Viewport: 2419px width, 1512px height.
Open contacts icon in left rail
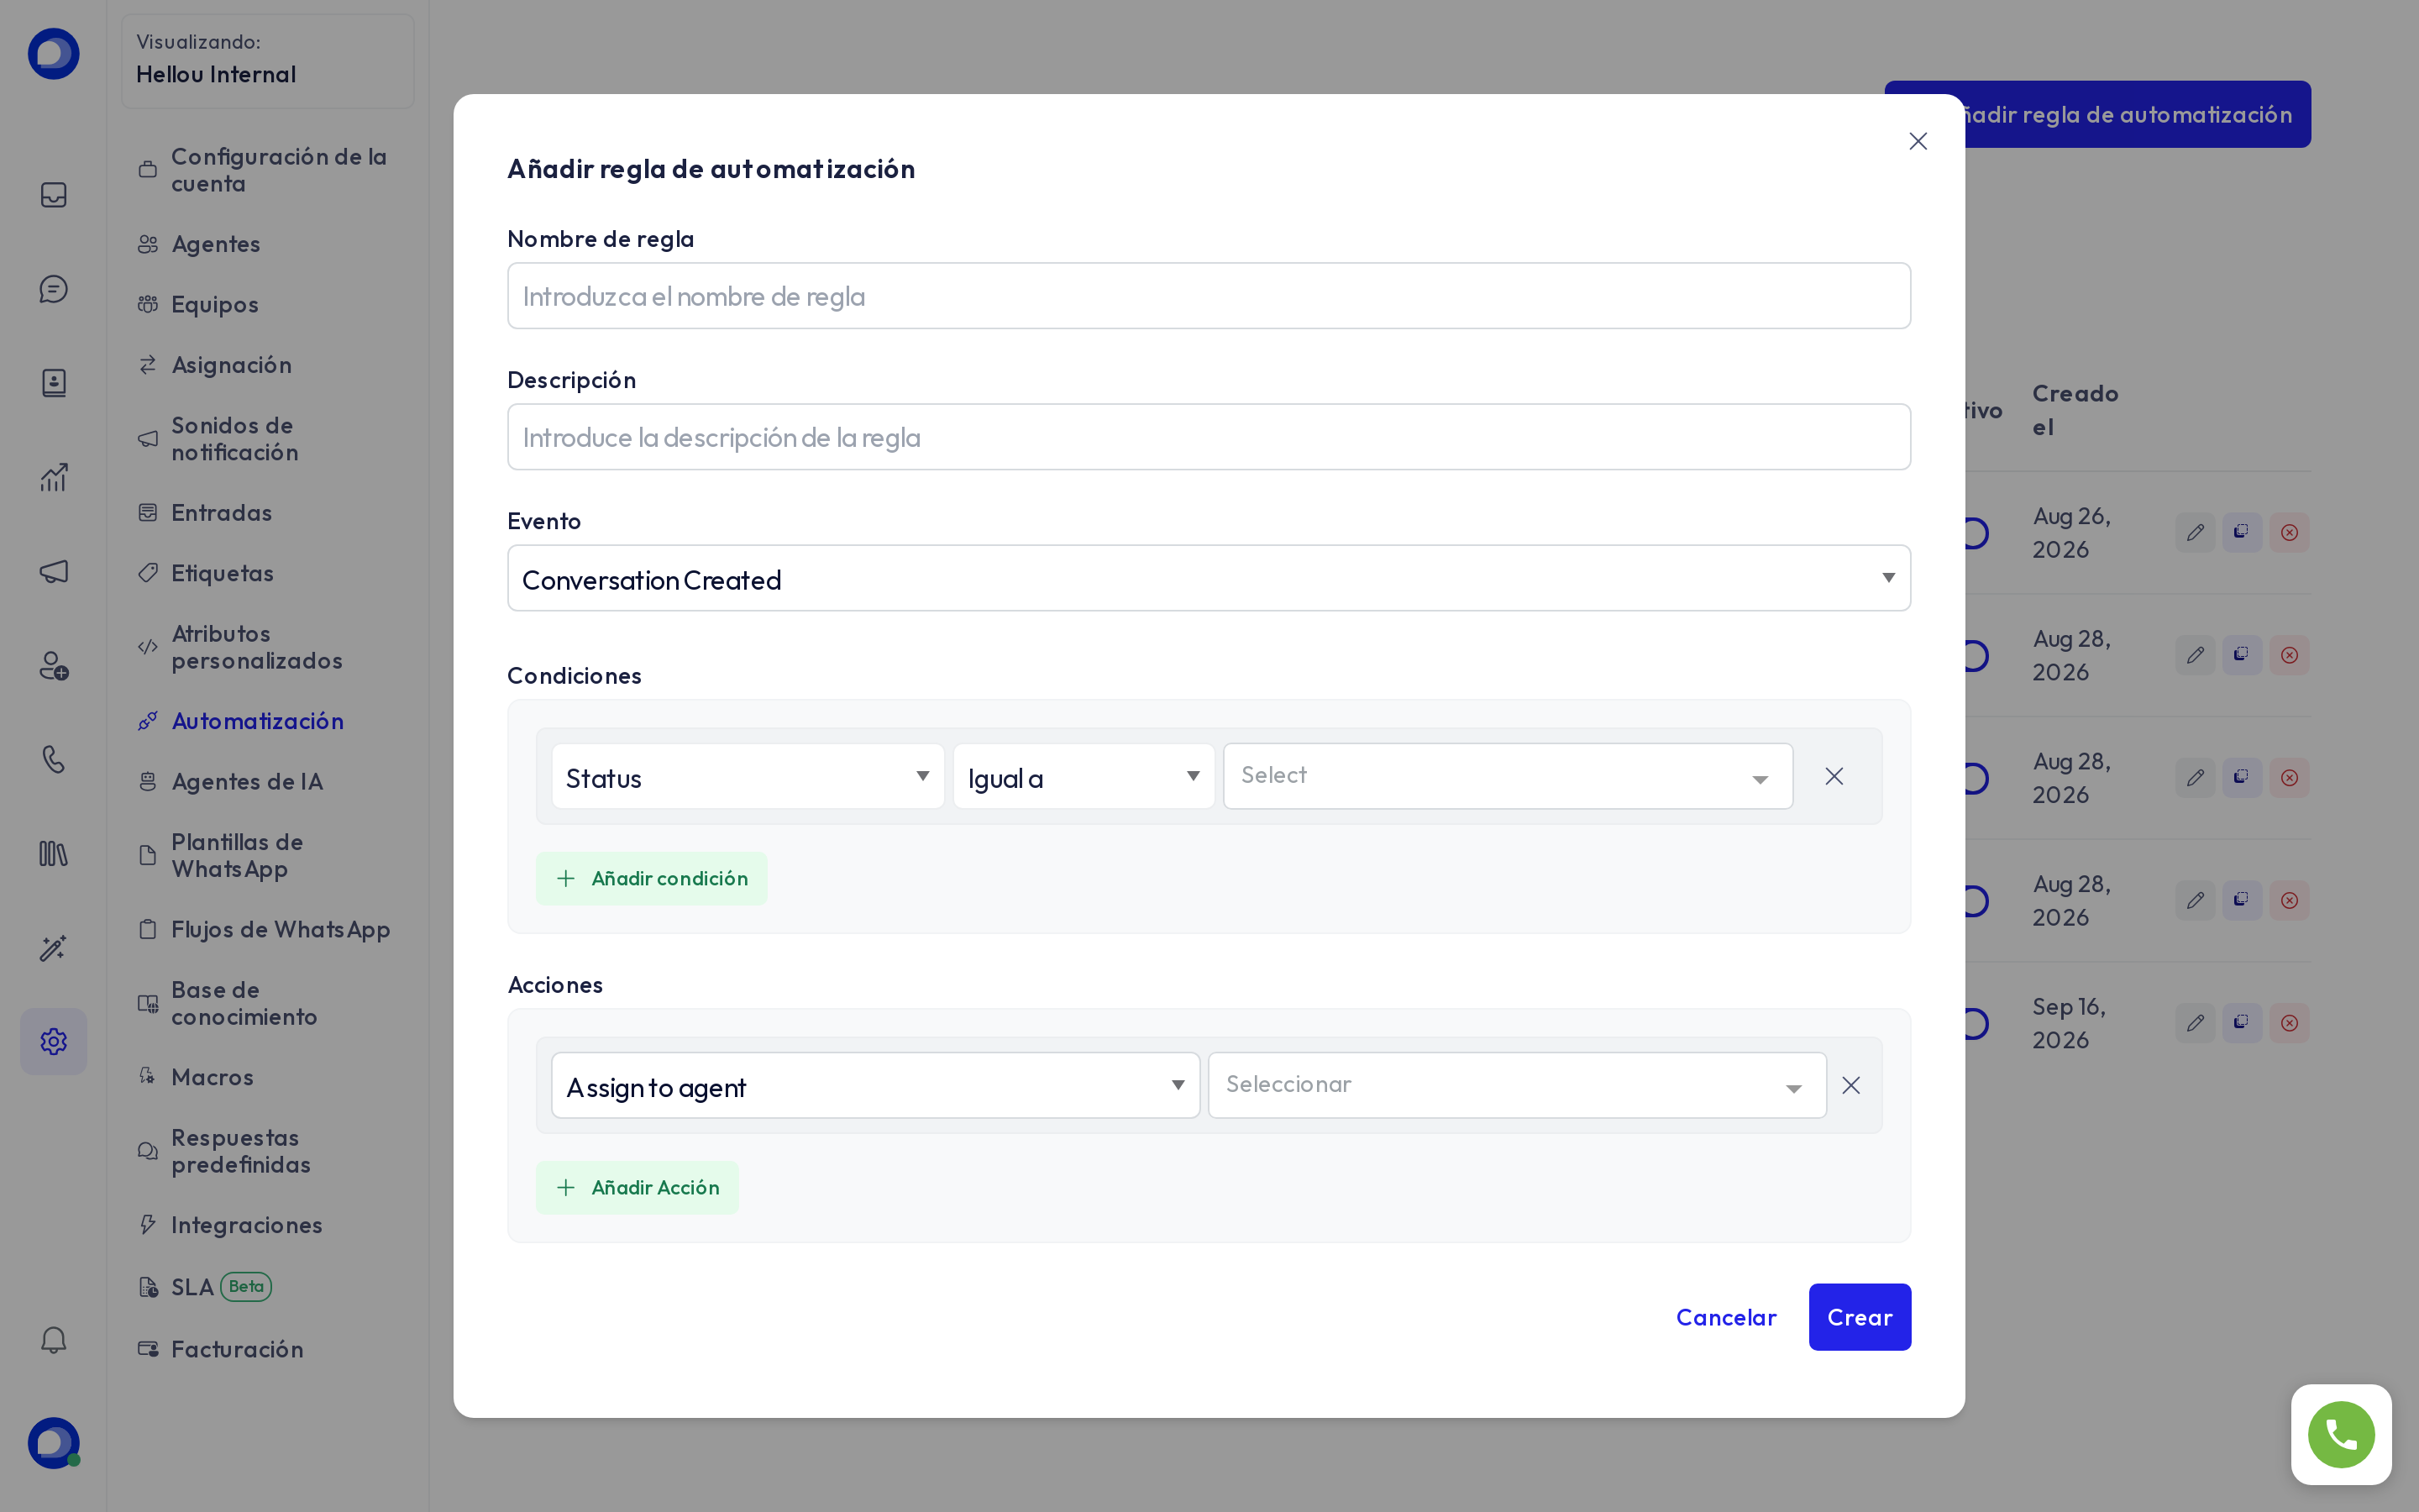54,383
